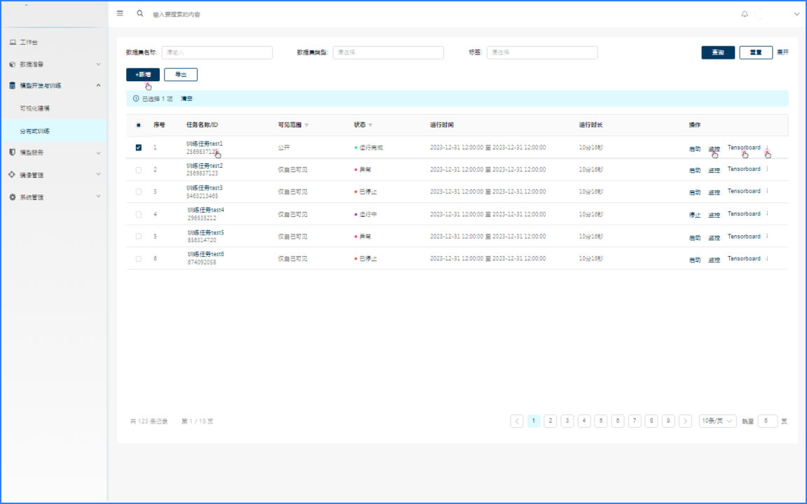Toggle the select-all checkbox in table header
Screen dimensions: 807x504
tap(138, 125)
